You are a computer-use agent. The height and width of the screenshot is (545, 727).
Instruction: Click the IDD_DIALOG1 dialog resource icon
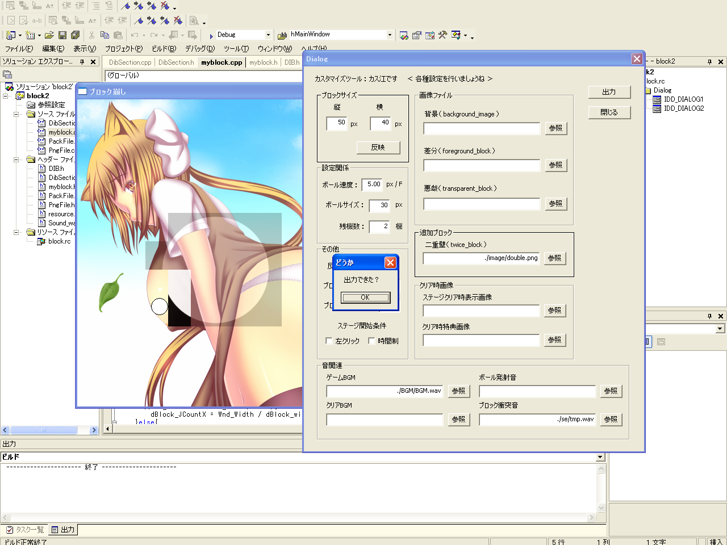pyautogui.click(x=657, y=99)
